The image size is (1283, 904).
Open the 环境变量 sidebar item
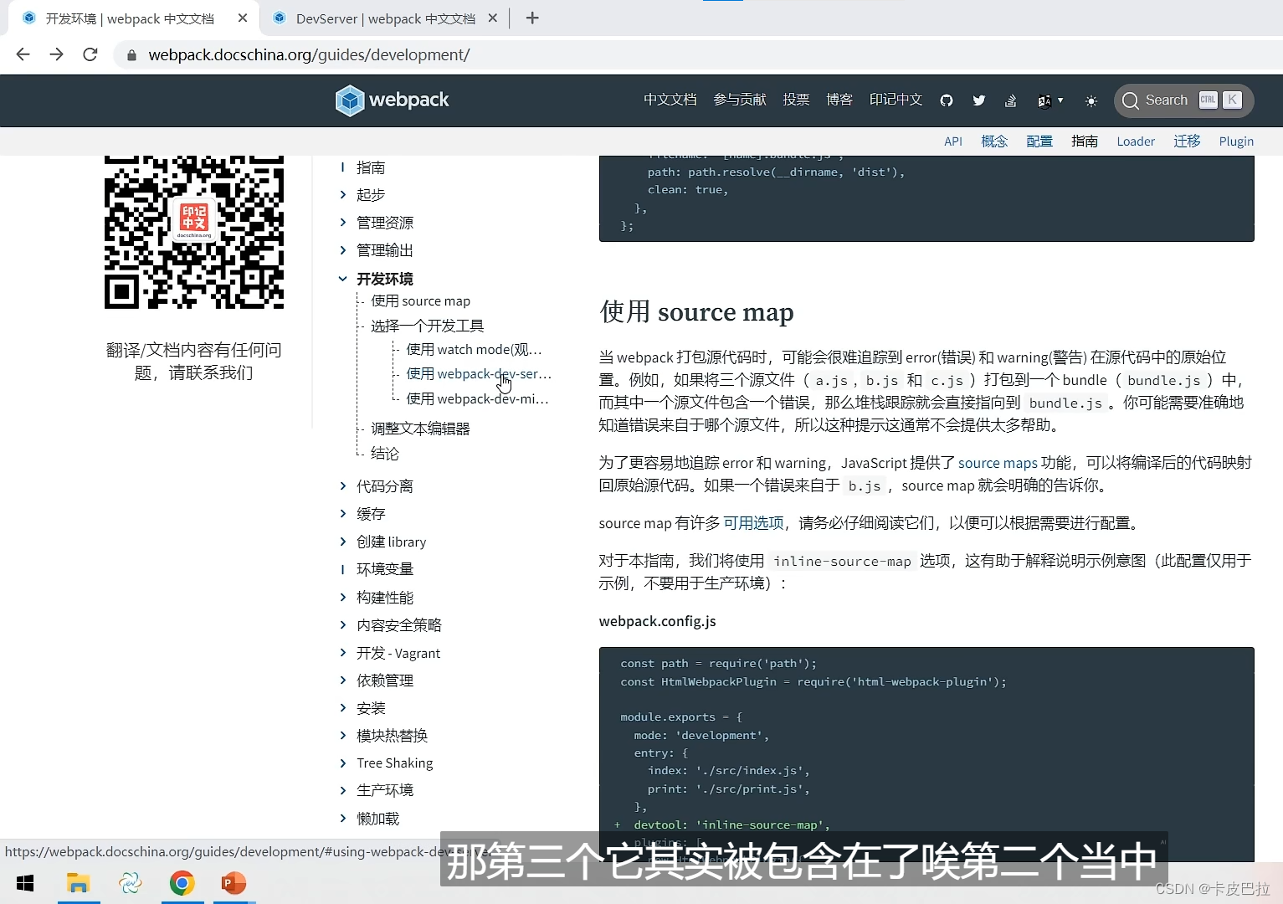pyautogui.click(x=385, y=569)
